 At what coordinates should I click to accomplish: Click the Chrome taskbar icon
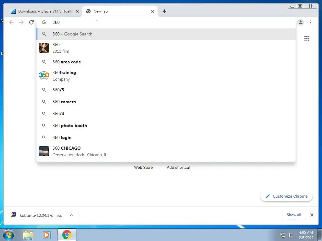(67, 235)
